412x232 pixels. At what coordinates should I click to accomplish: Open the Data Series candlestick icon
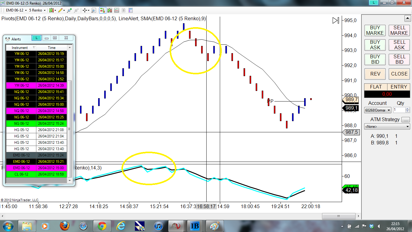[x=110, y=10]
